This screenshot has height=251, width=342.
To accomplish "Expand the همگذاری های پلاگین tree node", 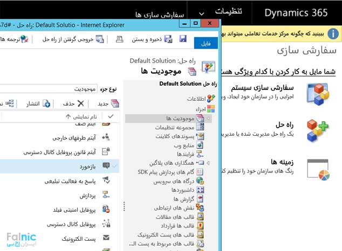I will tap(209, 163).
